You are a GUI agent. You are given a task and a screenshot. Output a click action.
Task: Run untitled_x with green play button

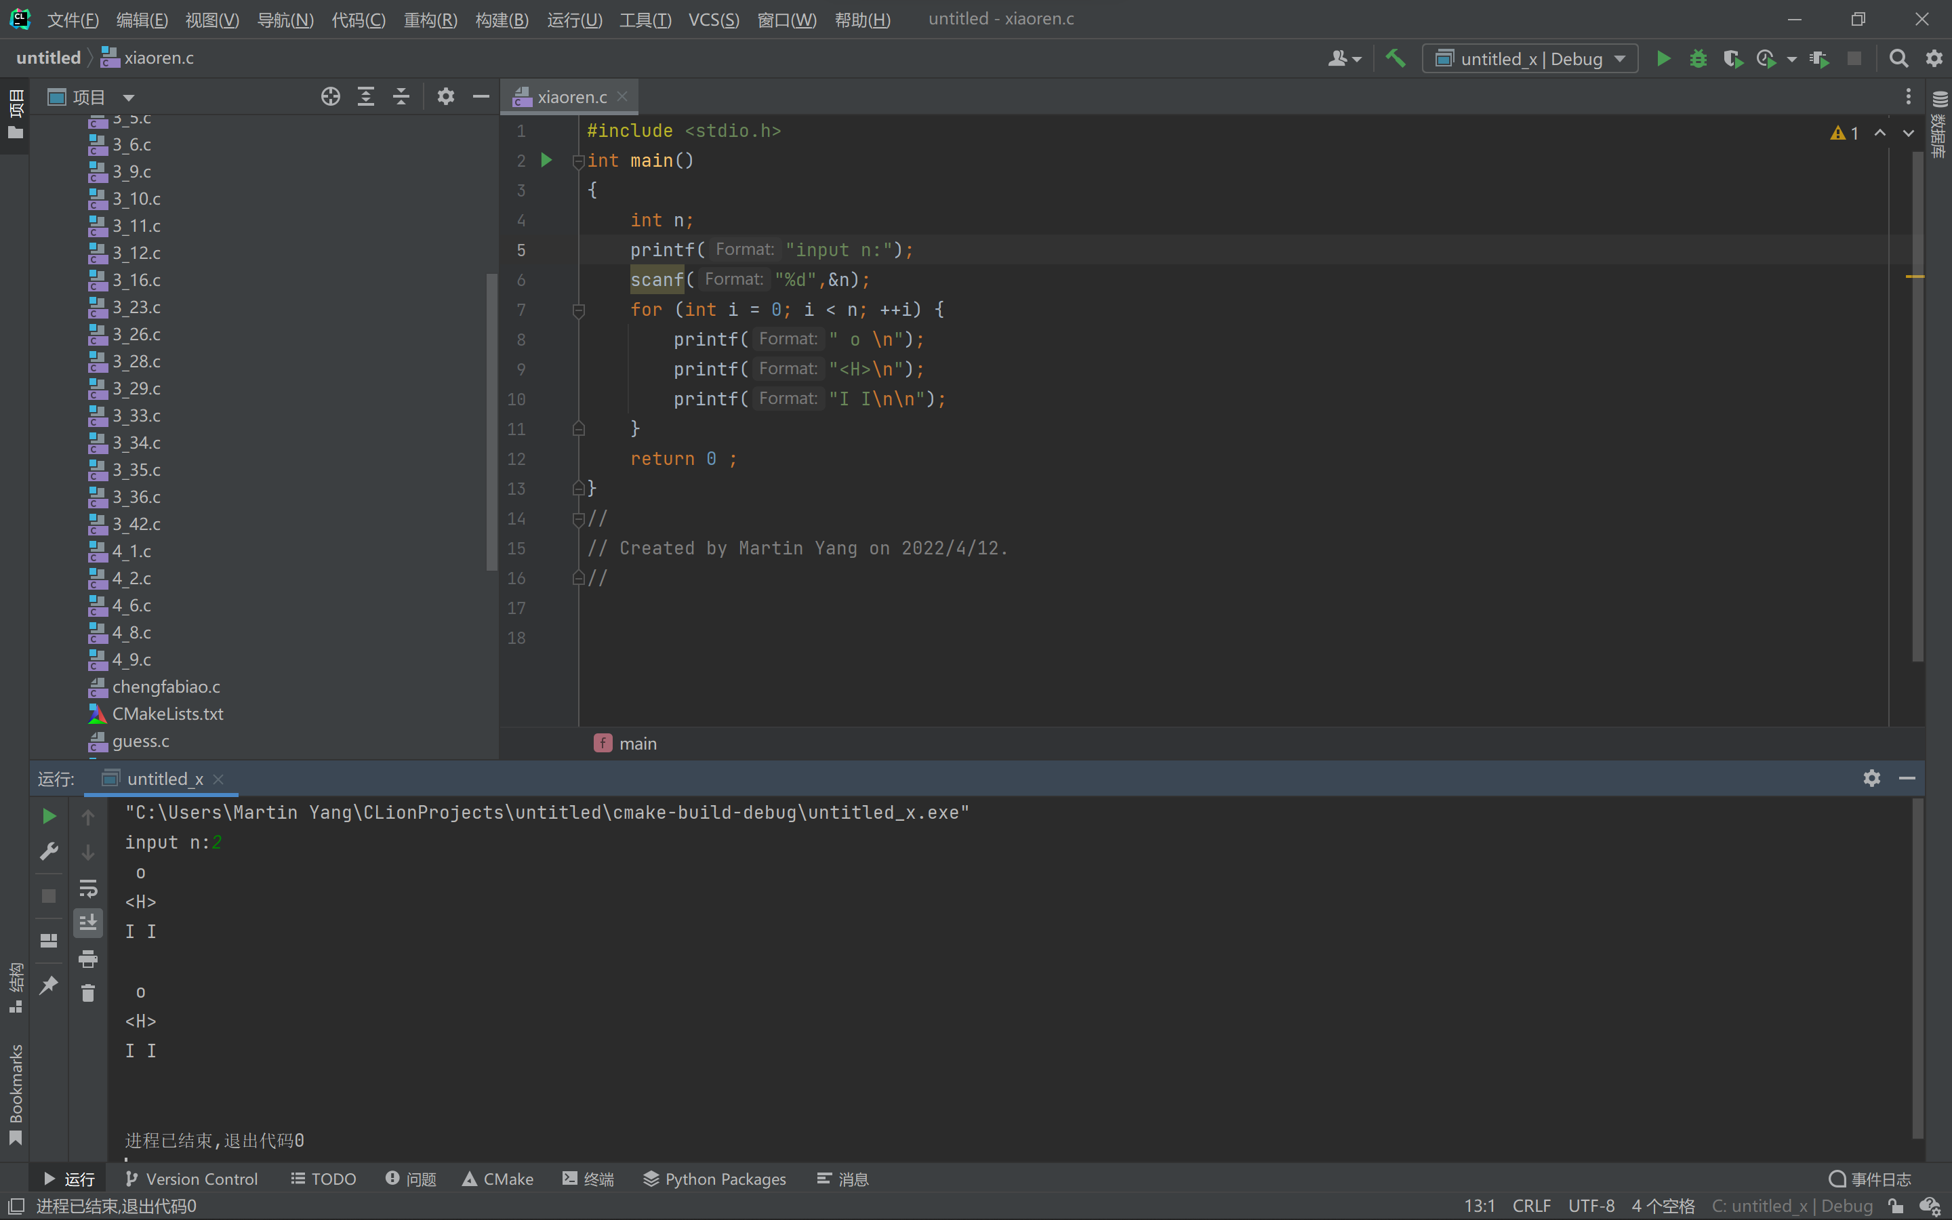tap(1663, 58)
